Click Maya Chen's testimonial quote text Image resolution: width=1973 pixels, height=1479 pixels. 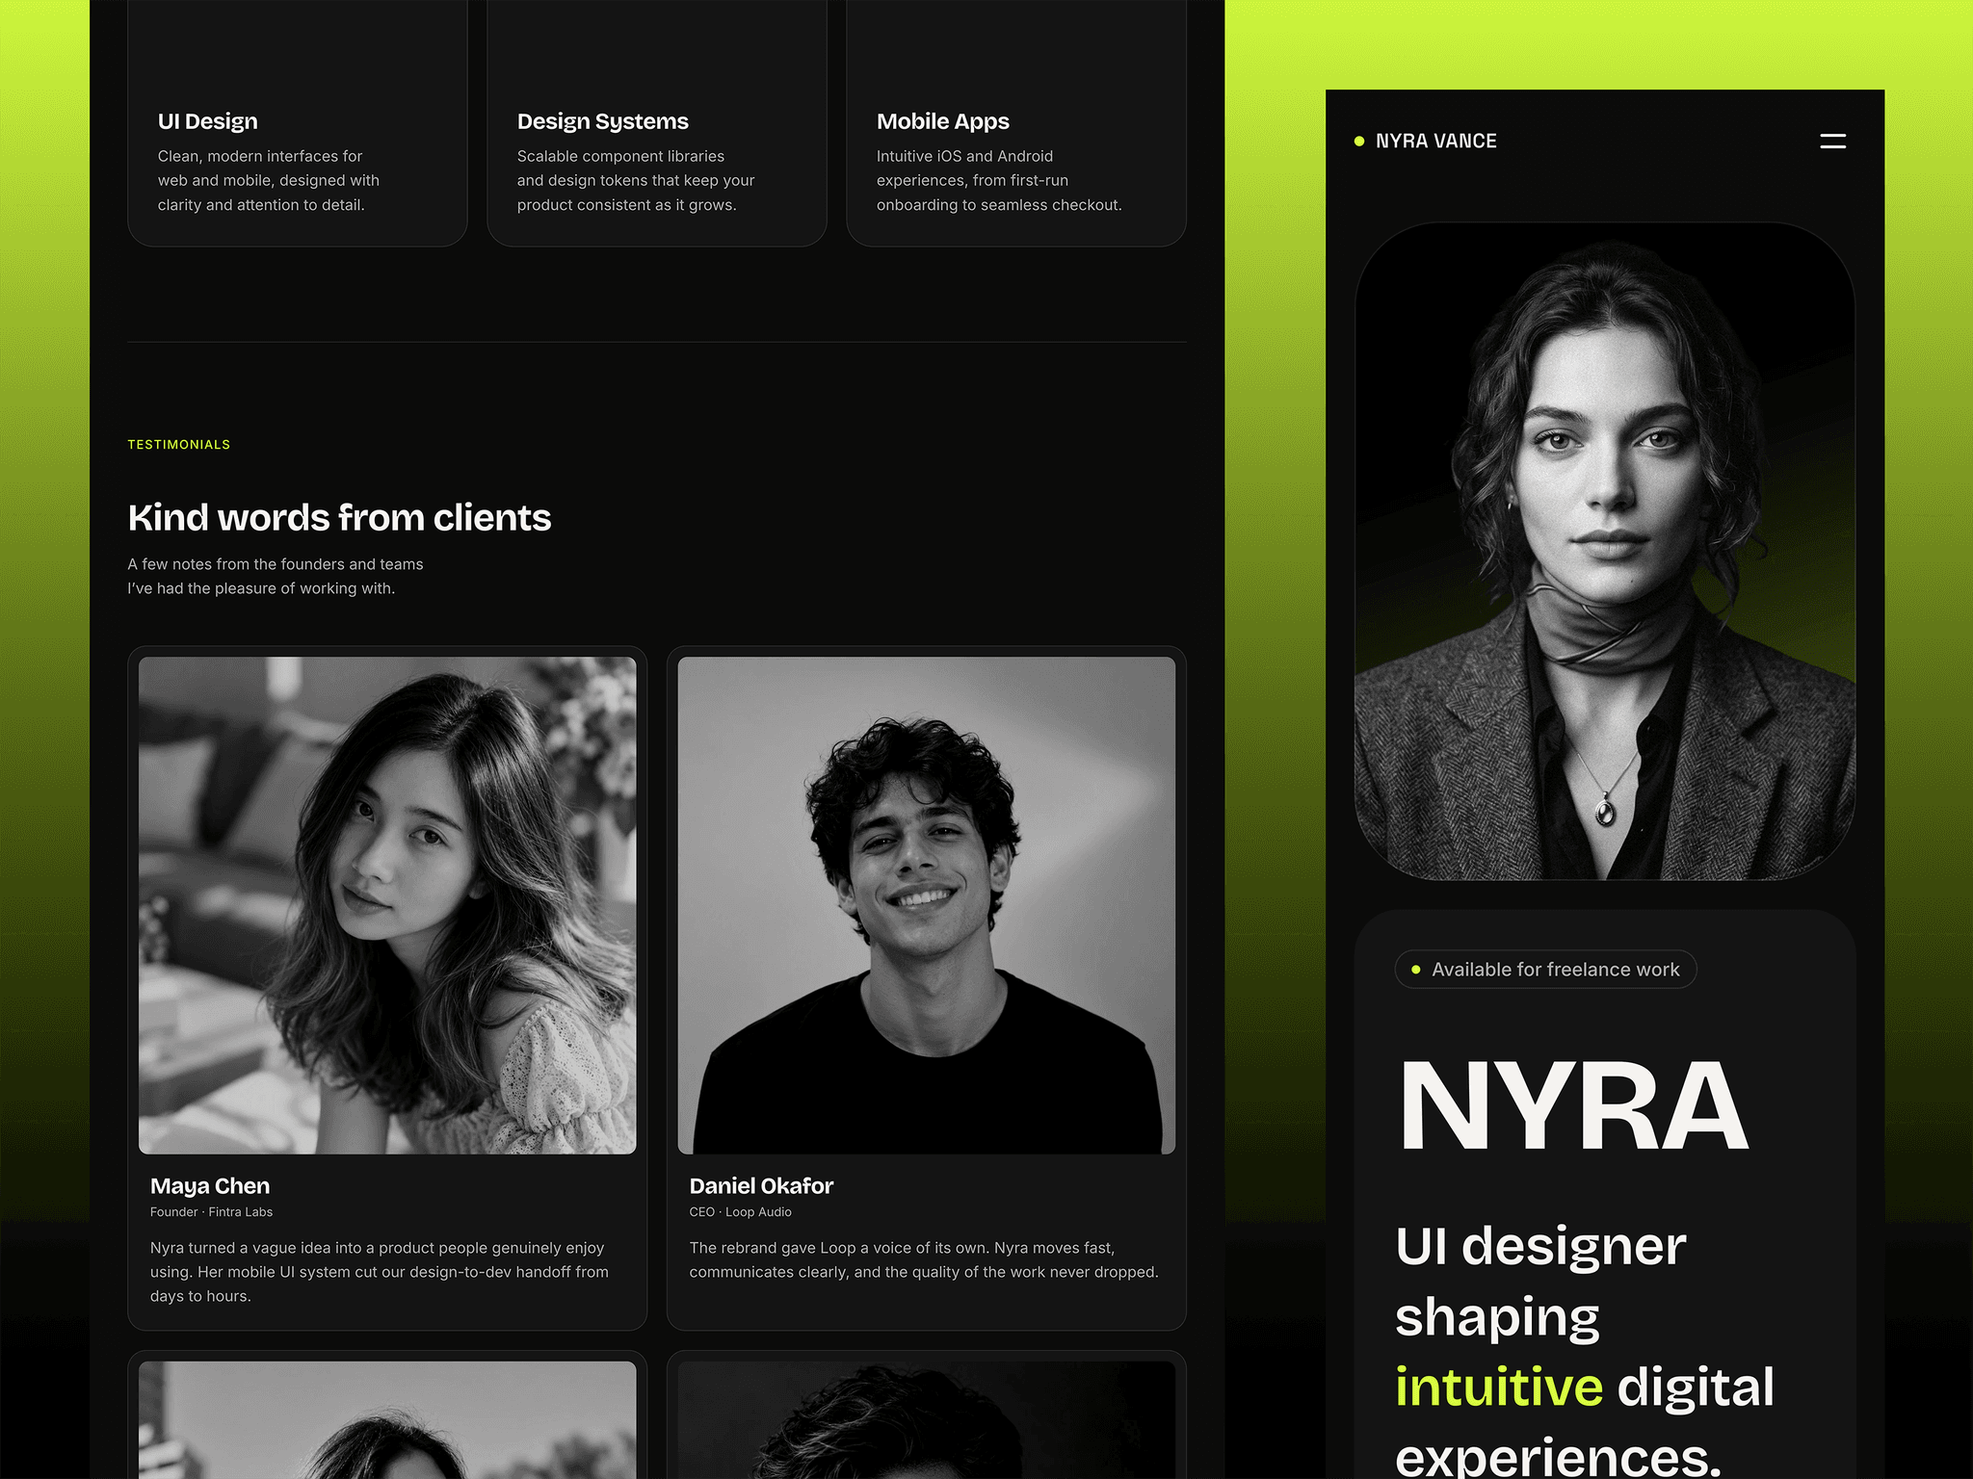[380, 1272]
